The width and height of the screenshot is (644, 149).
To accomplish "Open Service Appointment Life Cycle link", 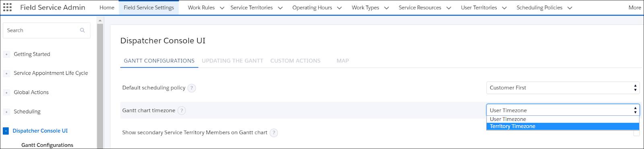I will [51, 73].
